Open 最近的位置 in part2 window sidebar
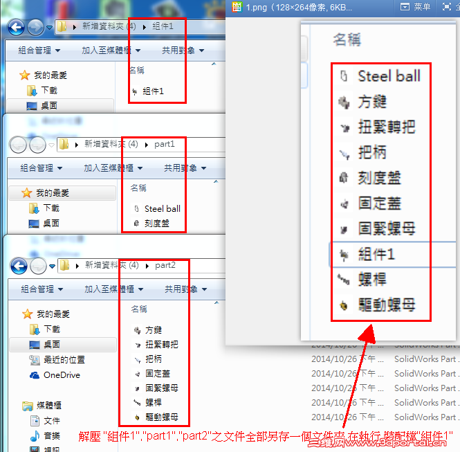Image resolution: width=460 pixels, height=452 pixels. click(x=57, y=360)
